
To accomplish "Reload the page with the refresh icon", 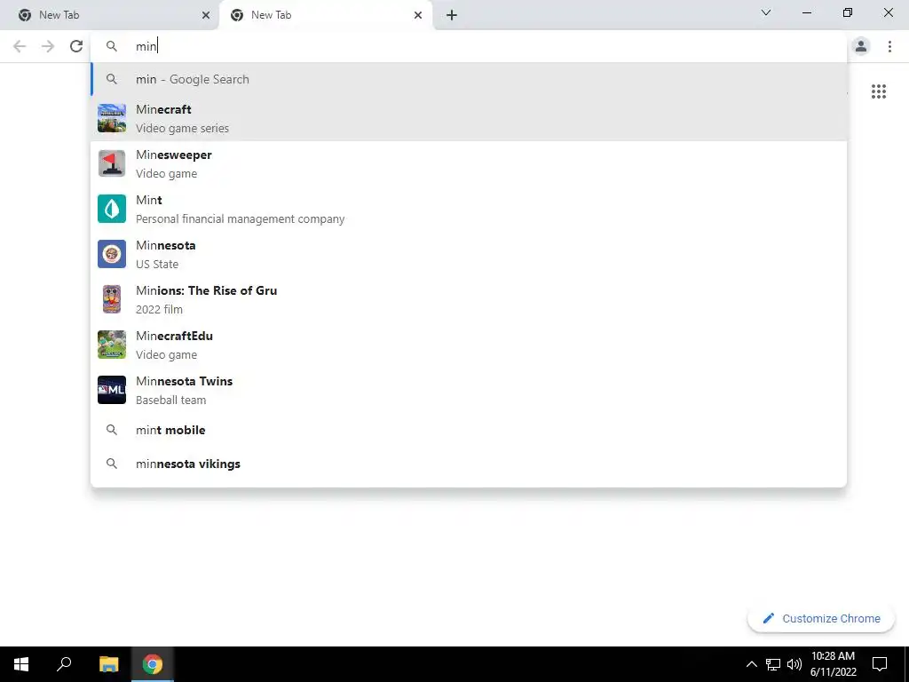I will tap(76, 46).
